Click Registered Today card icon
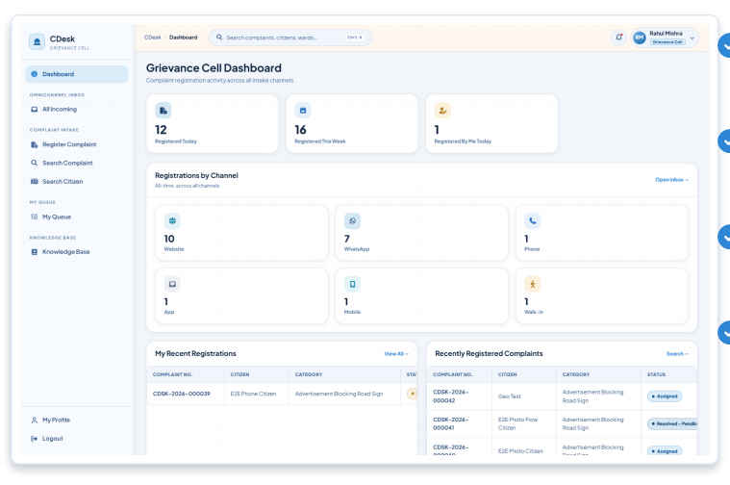The height and width of the screenshot is (485, 730). pyautogui.click(x=163, y=111)
